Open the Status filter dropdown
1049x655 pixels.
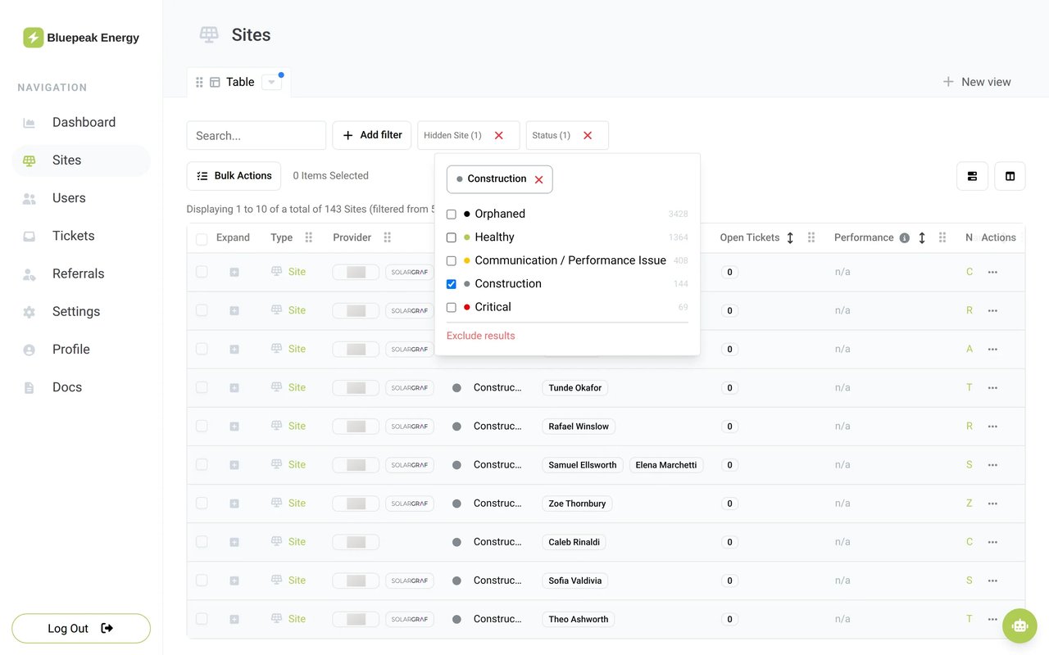(551, 136)
